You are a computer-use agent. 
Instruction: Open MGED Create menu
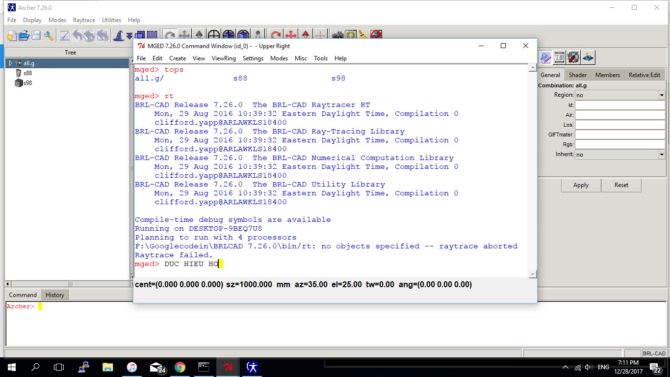pos(178,58)
